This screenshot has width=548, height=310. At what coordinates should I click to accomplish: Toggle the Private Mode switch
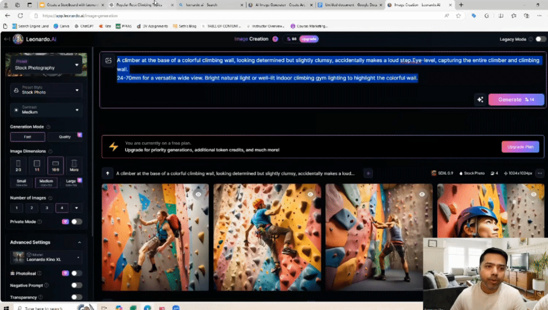click(76, 222)
